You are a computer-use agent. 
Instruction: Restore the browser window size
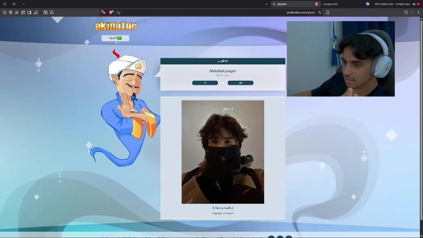(x=14, y=4)
